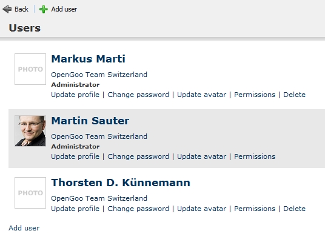Update profile for Thorsten D. Künnemann
The width and height of the screenshot is (325, 245).
pos(75,209)
